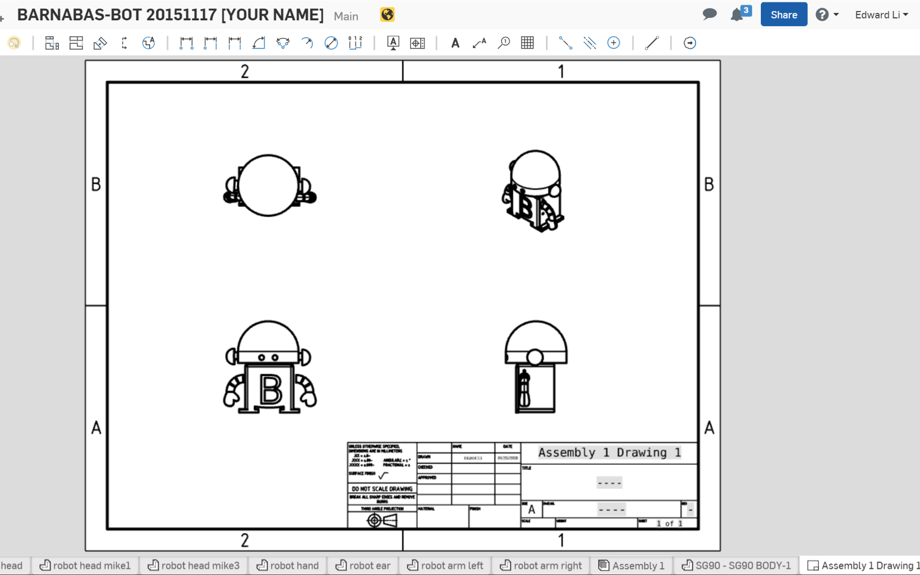
Task: Select the centerline point-to-point tool
Action: pyautogui.click(x=565, y=43)
